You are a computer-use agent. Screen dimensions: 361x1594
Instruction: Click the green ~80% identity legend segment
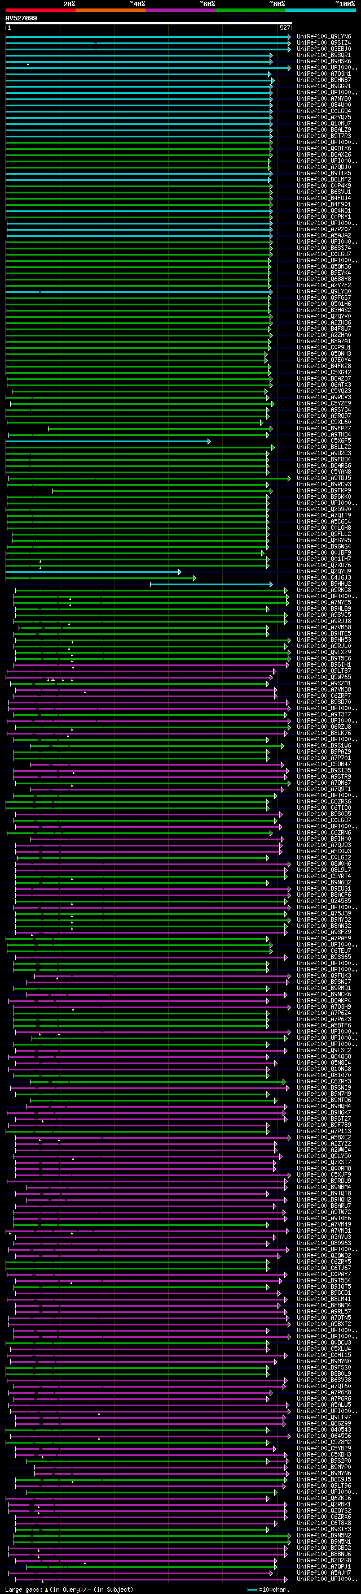click(x=250, y=10)
